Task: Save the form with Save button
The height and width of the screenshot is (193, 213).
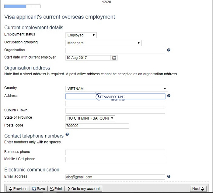Action: tap(39, 189)
